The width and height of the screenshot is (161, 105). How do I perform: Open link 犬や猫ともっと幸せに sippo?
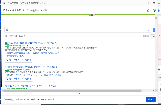[x=31, y=86]
